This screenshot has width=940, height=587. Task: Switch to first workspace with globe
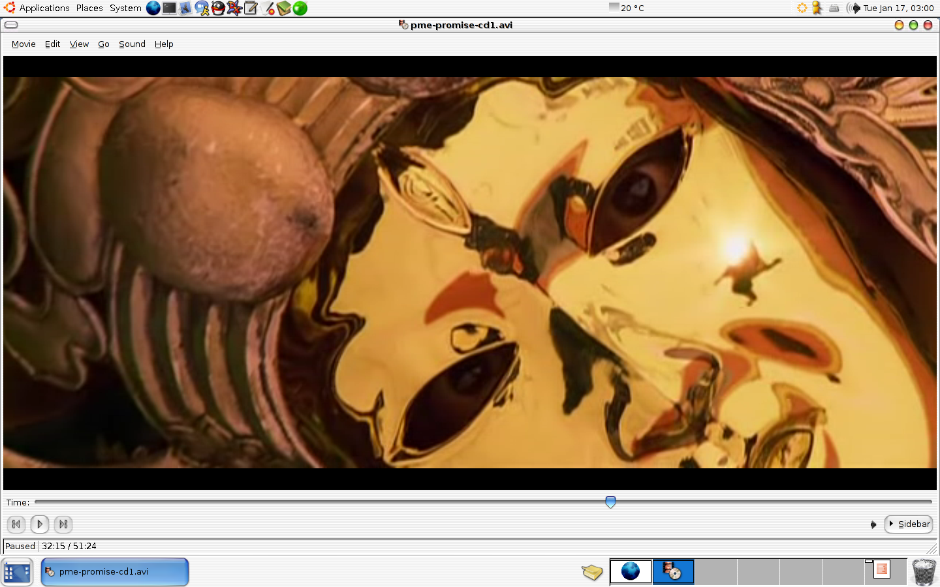coord(631,571)
